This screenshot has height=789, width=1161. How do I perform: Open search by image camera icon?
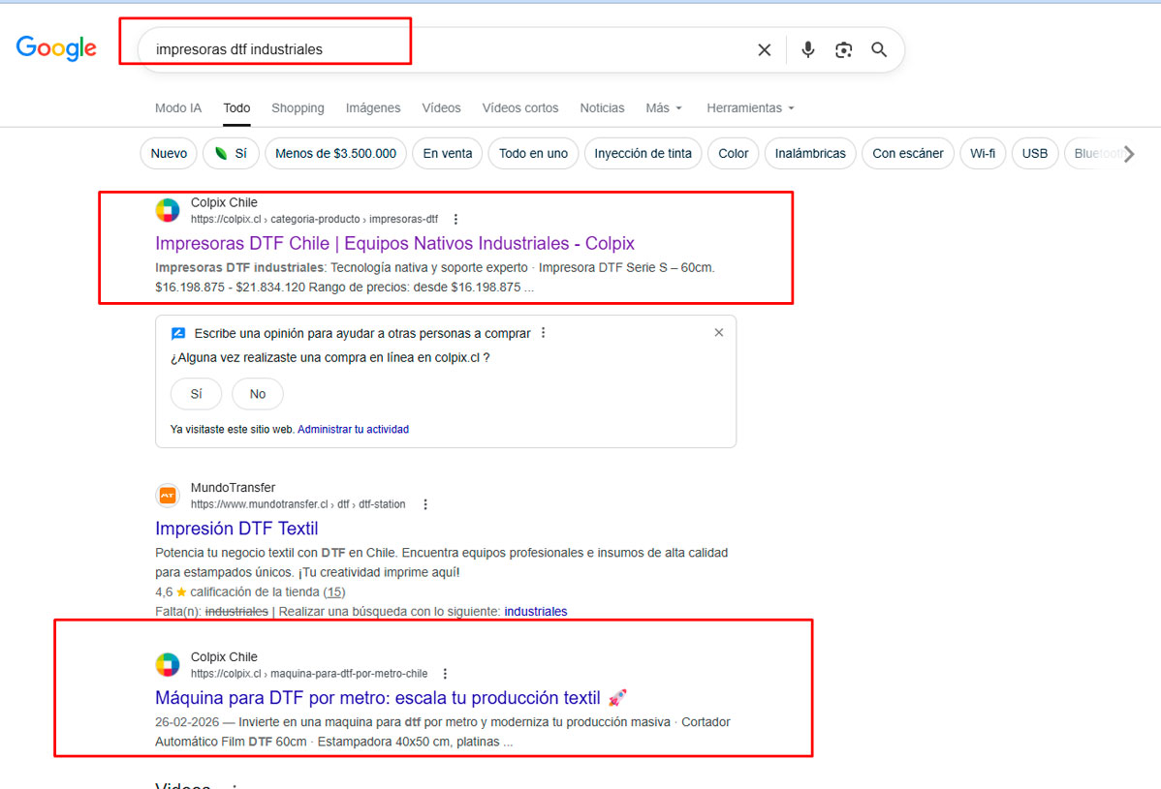[843, 49]
